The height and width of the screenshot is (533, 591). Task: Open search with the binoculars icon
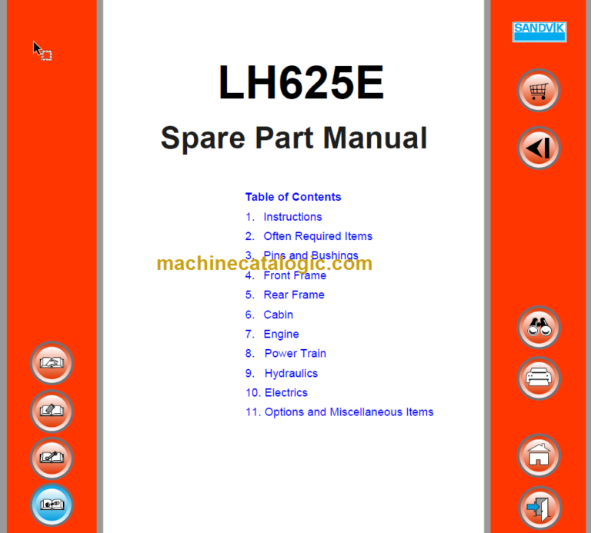coord(539,328)
